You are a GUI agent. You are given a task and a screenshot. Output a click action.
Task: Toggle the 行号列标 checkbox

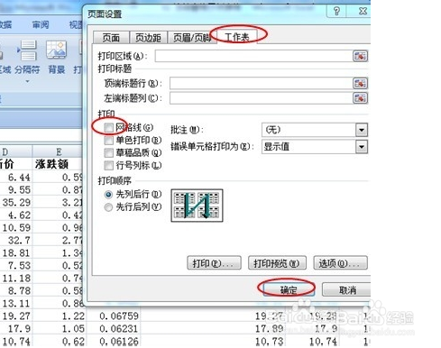[x=108, y=165]
